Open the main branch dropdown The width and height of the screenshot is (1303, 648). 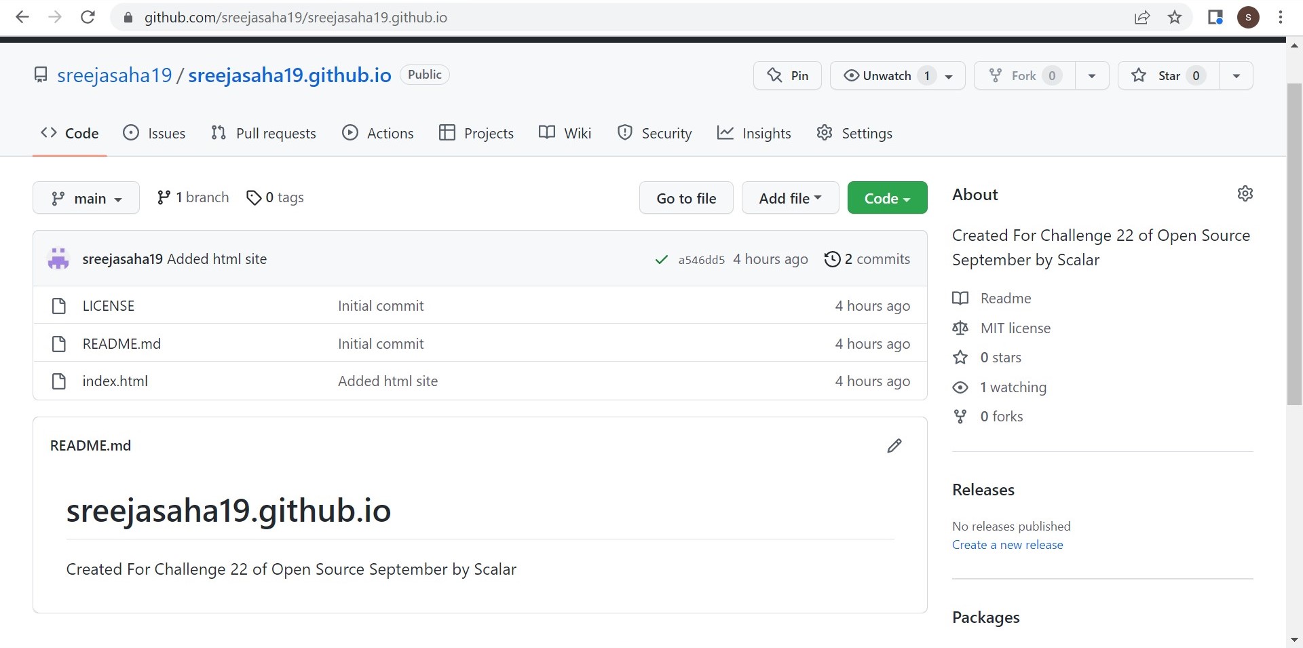pyautogui.click(x=86, y=198)
